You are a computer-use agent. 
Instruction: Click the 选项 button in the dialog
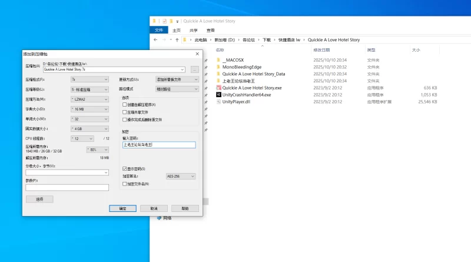tap(39, 199)
